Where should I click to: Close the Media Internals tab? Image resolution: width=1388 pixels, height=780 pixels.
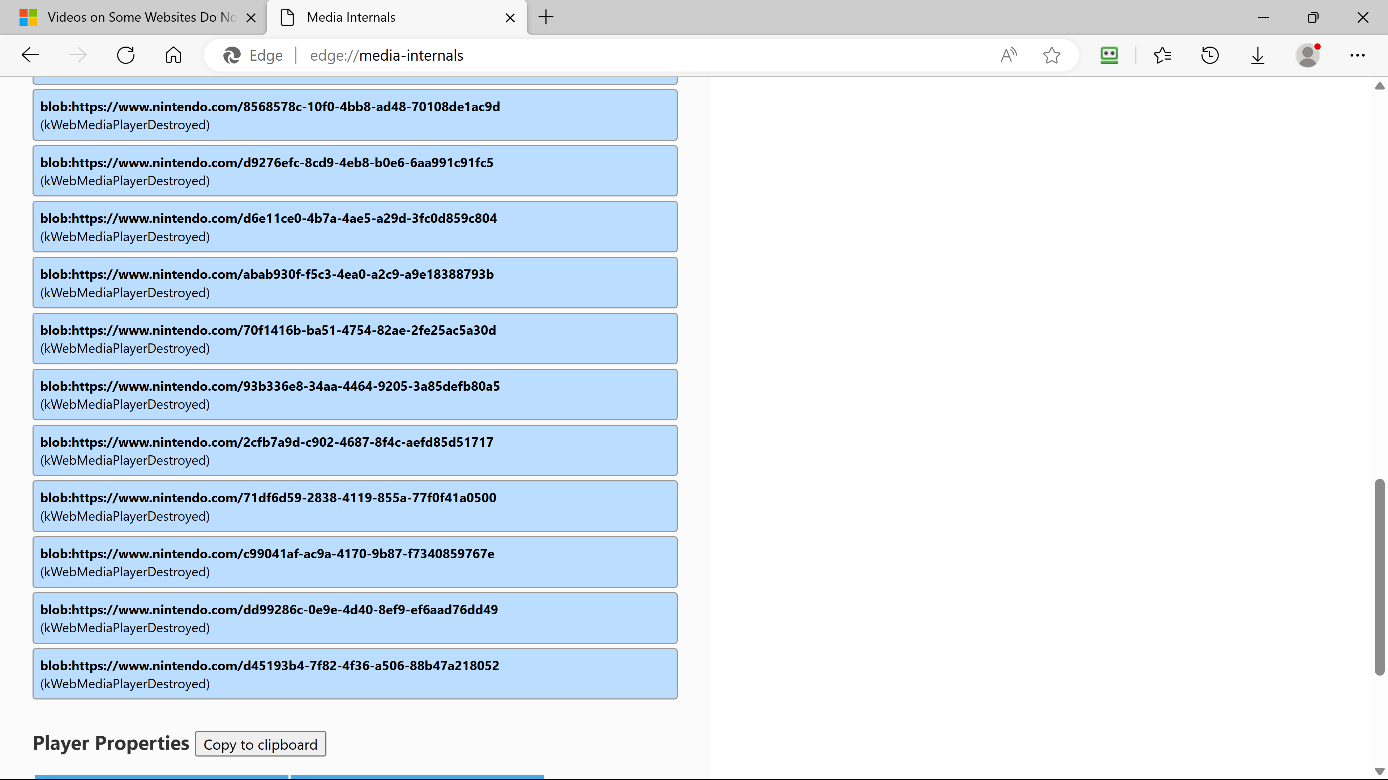[510, 18]
